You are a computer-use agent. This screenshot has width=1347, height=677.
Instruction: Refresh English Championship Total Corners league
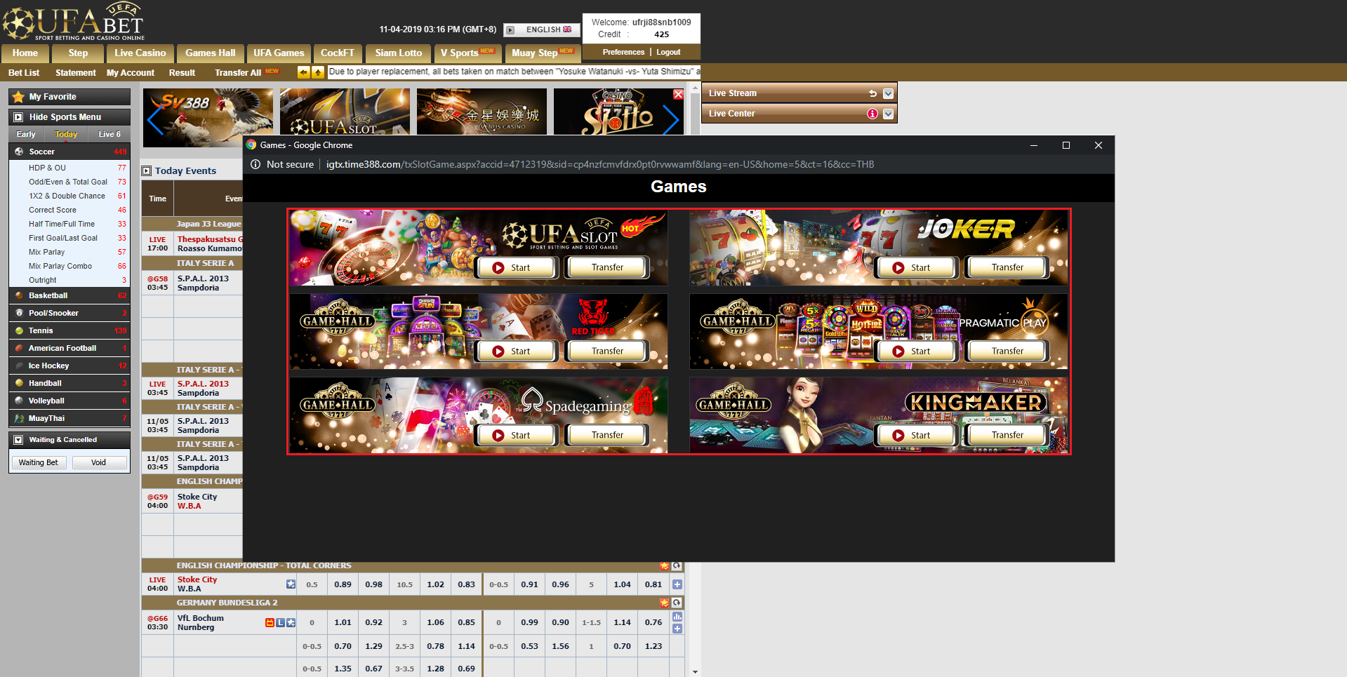pos(677,565)
